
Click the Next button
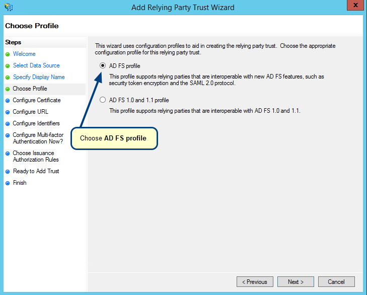click(x=296, y=281)
